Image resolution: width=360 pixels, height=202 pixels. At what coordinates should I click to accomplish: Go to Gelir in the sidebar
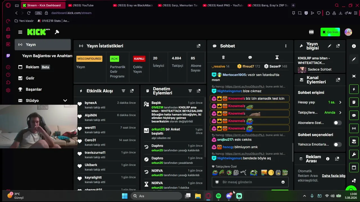43,78
